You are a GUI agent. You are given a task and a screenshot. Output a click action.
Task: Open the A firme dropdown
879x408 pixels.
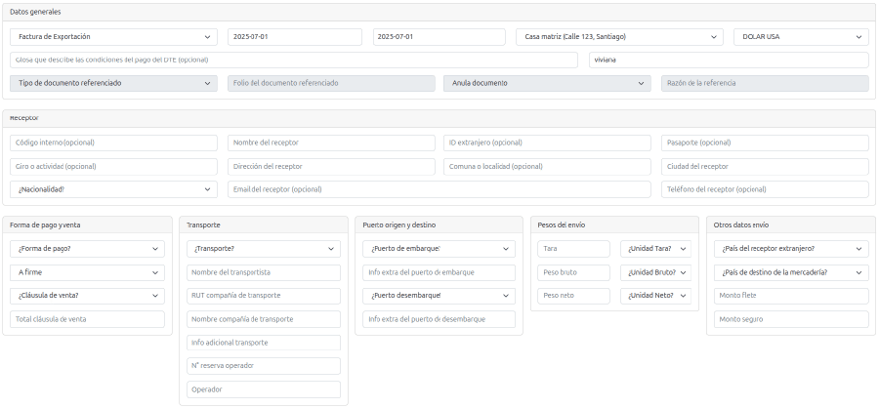[x=87, y=272]
